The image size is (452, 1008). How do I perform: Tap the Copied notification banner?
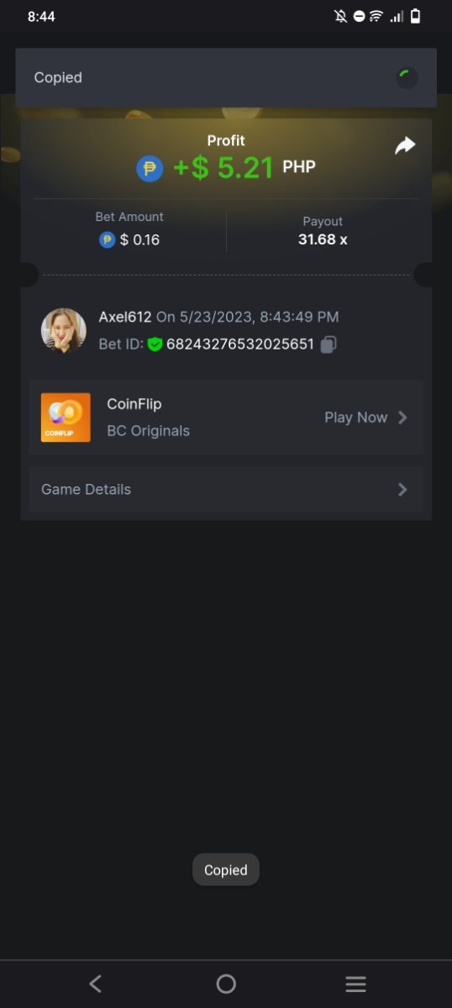click(x=226, y=77)
